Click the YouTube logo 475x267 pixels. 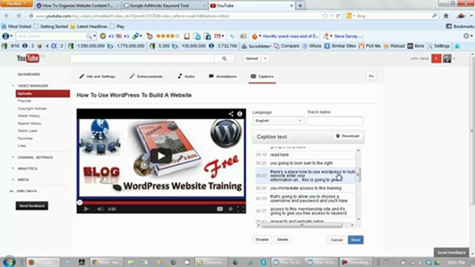pyautogui.click(x=28, y=58)
